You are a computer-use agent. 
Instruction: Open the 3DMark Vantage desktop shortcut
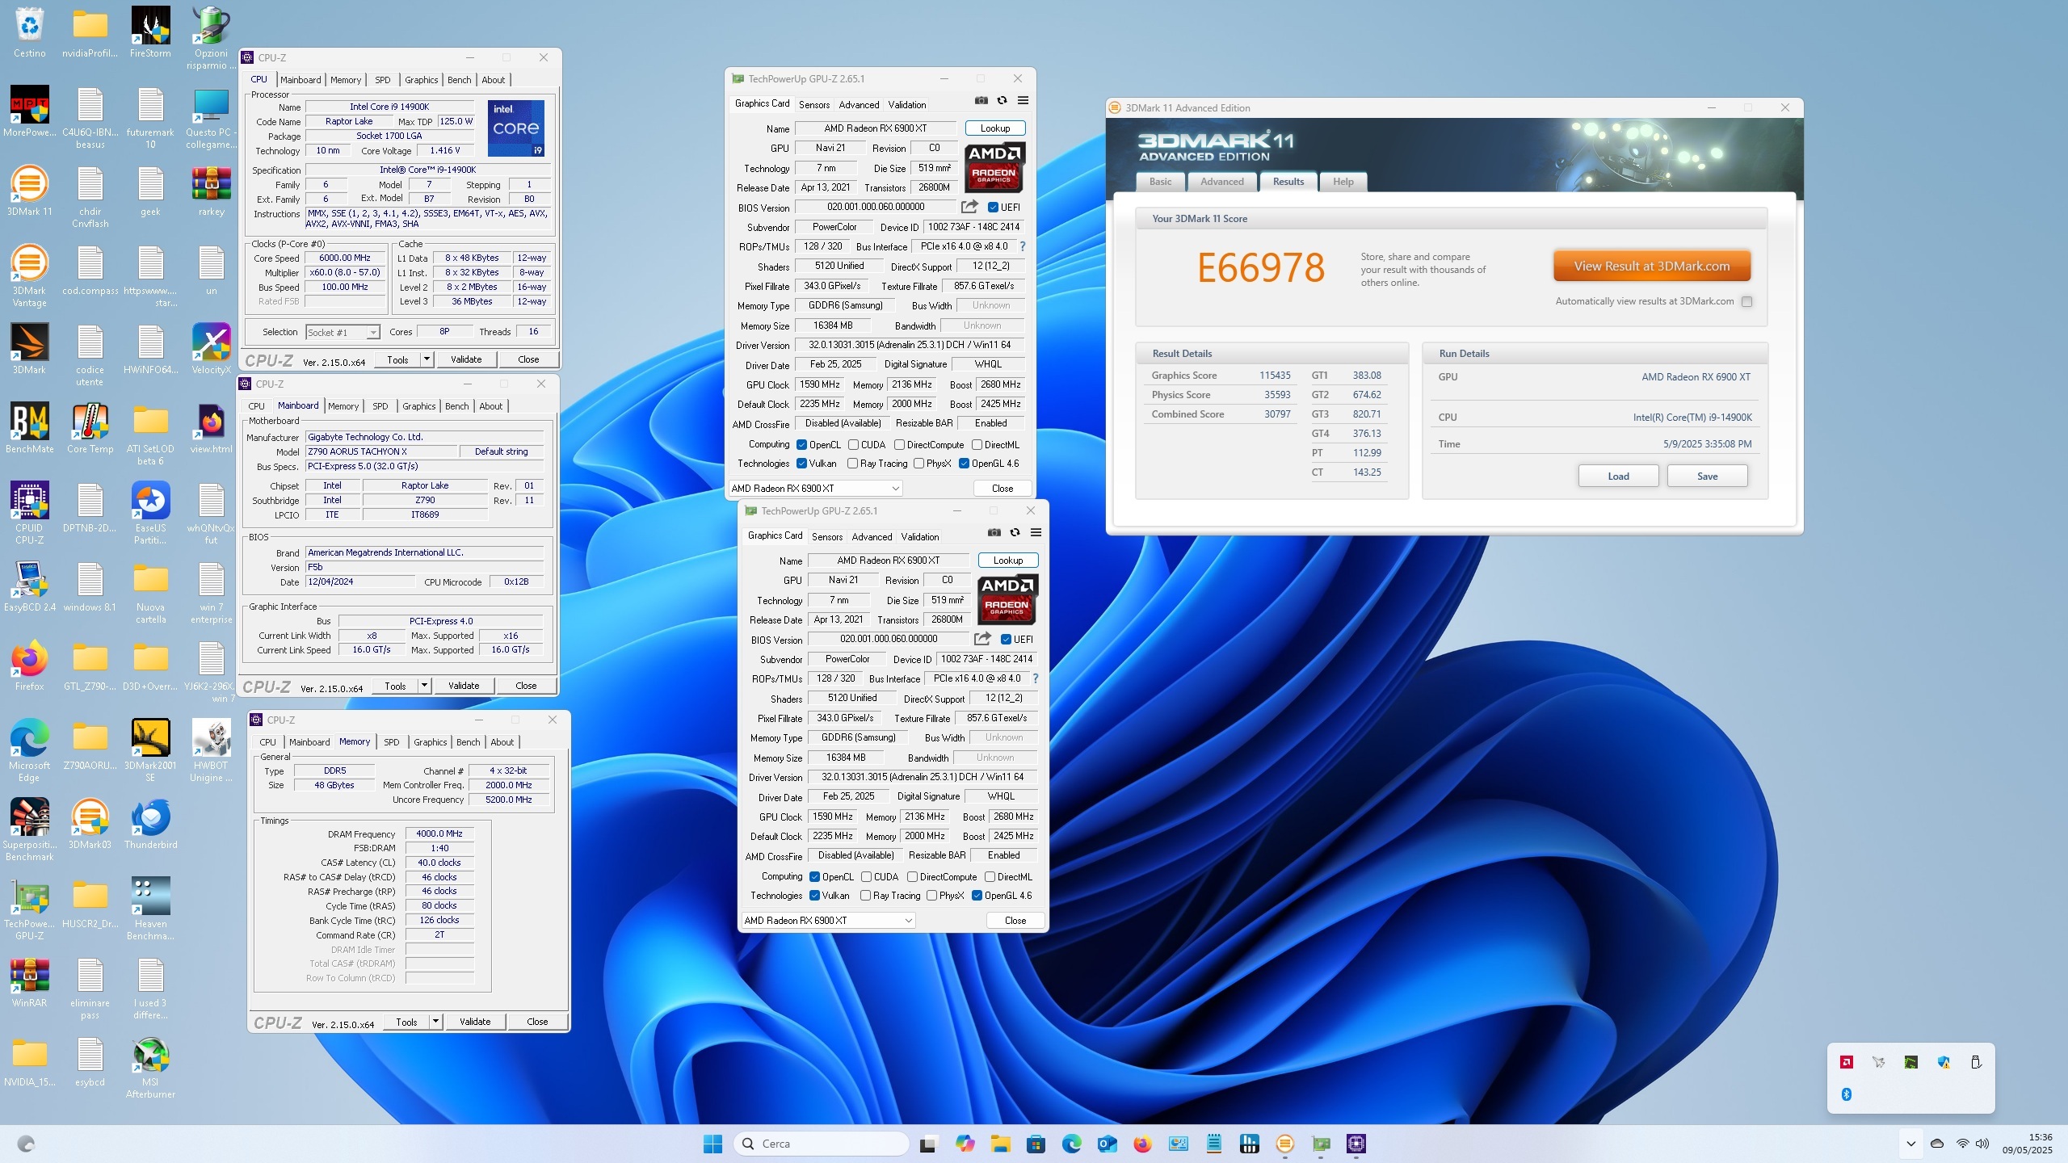tap(29, 275)
